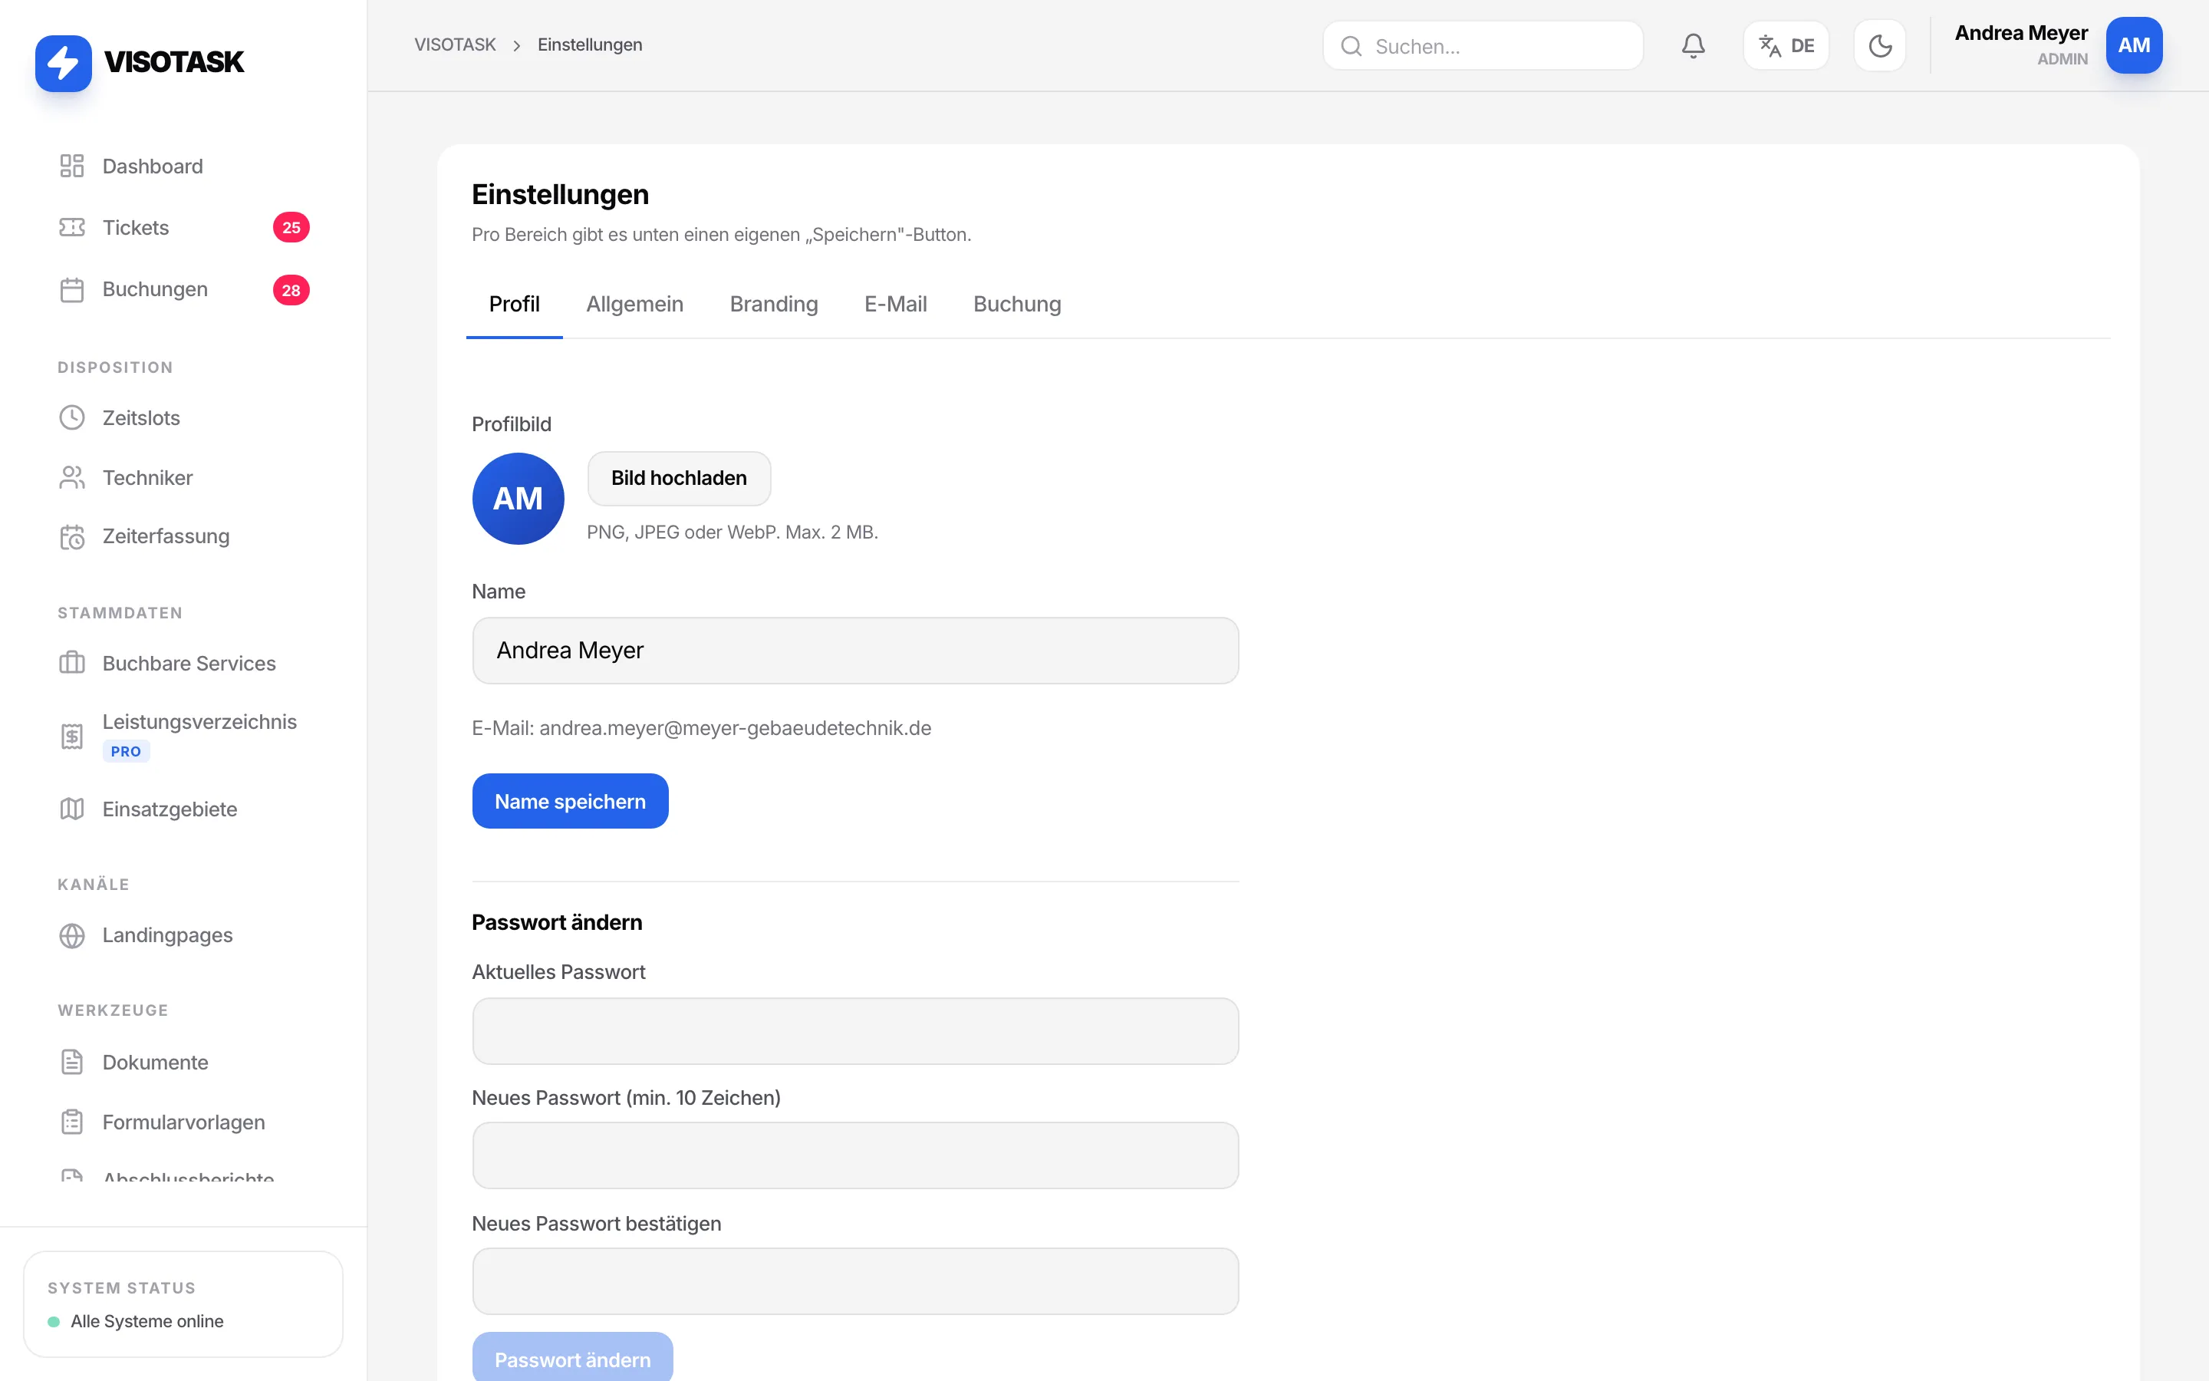Click the Passwort ändern button
Image resolution: width=2209 pixels, height=1381 pixels.
click(572, 1357)
